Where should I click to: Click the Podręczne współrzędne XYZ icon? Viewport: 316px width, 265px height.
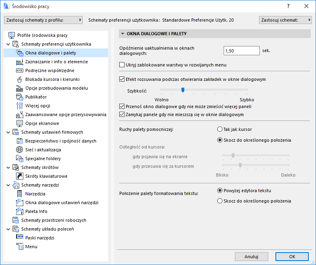coord(20,70)
